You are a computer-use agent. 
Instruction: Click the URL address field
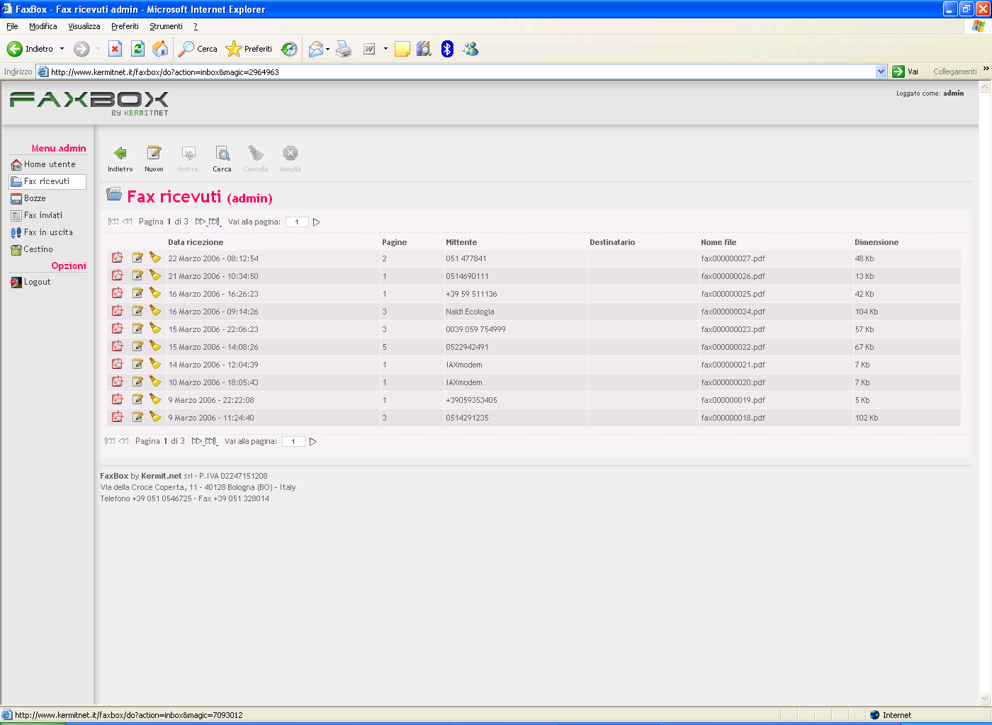point(461,72)
